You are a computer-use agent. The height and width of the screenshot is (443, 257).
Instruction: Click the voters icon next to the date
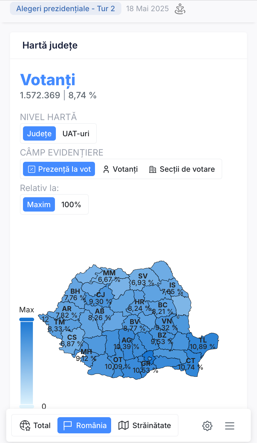[x=180, y=9]
